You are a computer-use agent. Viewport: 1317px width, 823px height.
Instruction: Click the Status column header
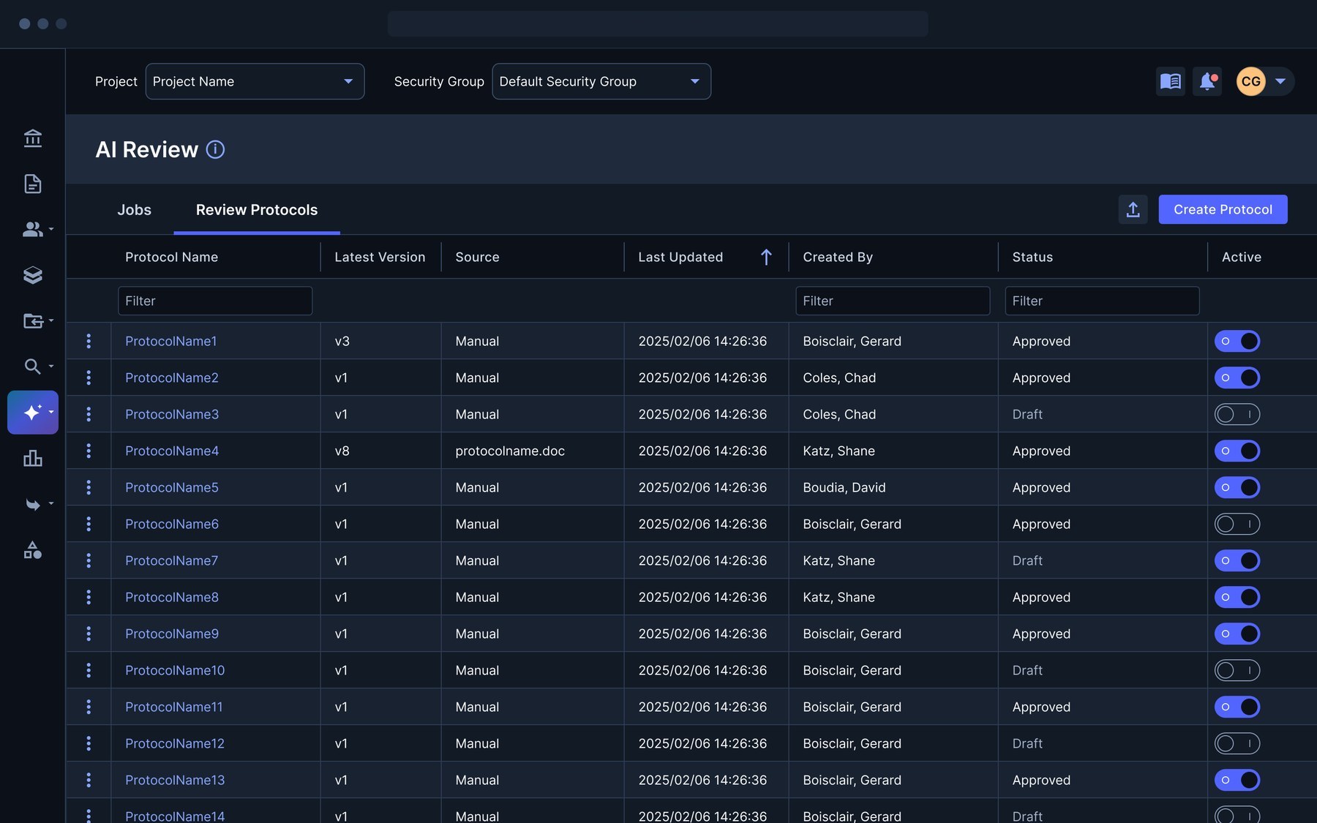(1032, 257)
